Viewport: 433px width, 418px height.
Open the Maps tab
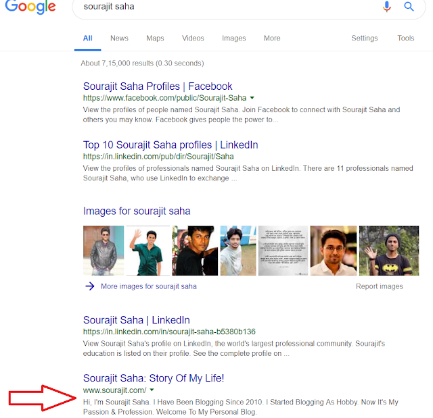click(155, 38)
